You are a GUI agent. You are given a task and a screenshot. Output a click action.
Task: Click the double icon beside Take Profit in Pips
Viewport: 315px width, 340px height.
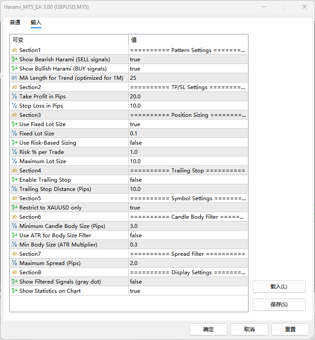click(x=15, y=97)
